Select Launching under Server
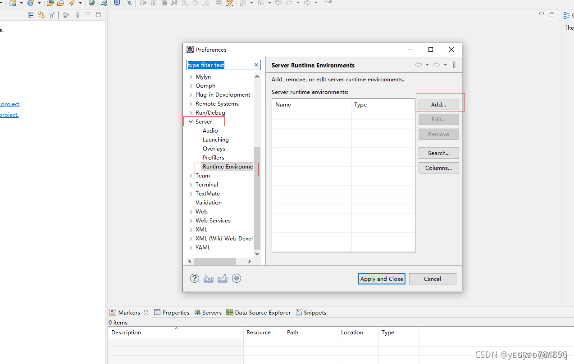Viewport: 574px width, 364px height. tap(216, 140)
